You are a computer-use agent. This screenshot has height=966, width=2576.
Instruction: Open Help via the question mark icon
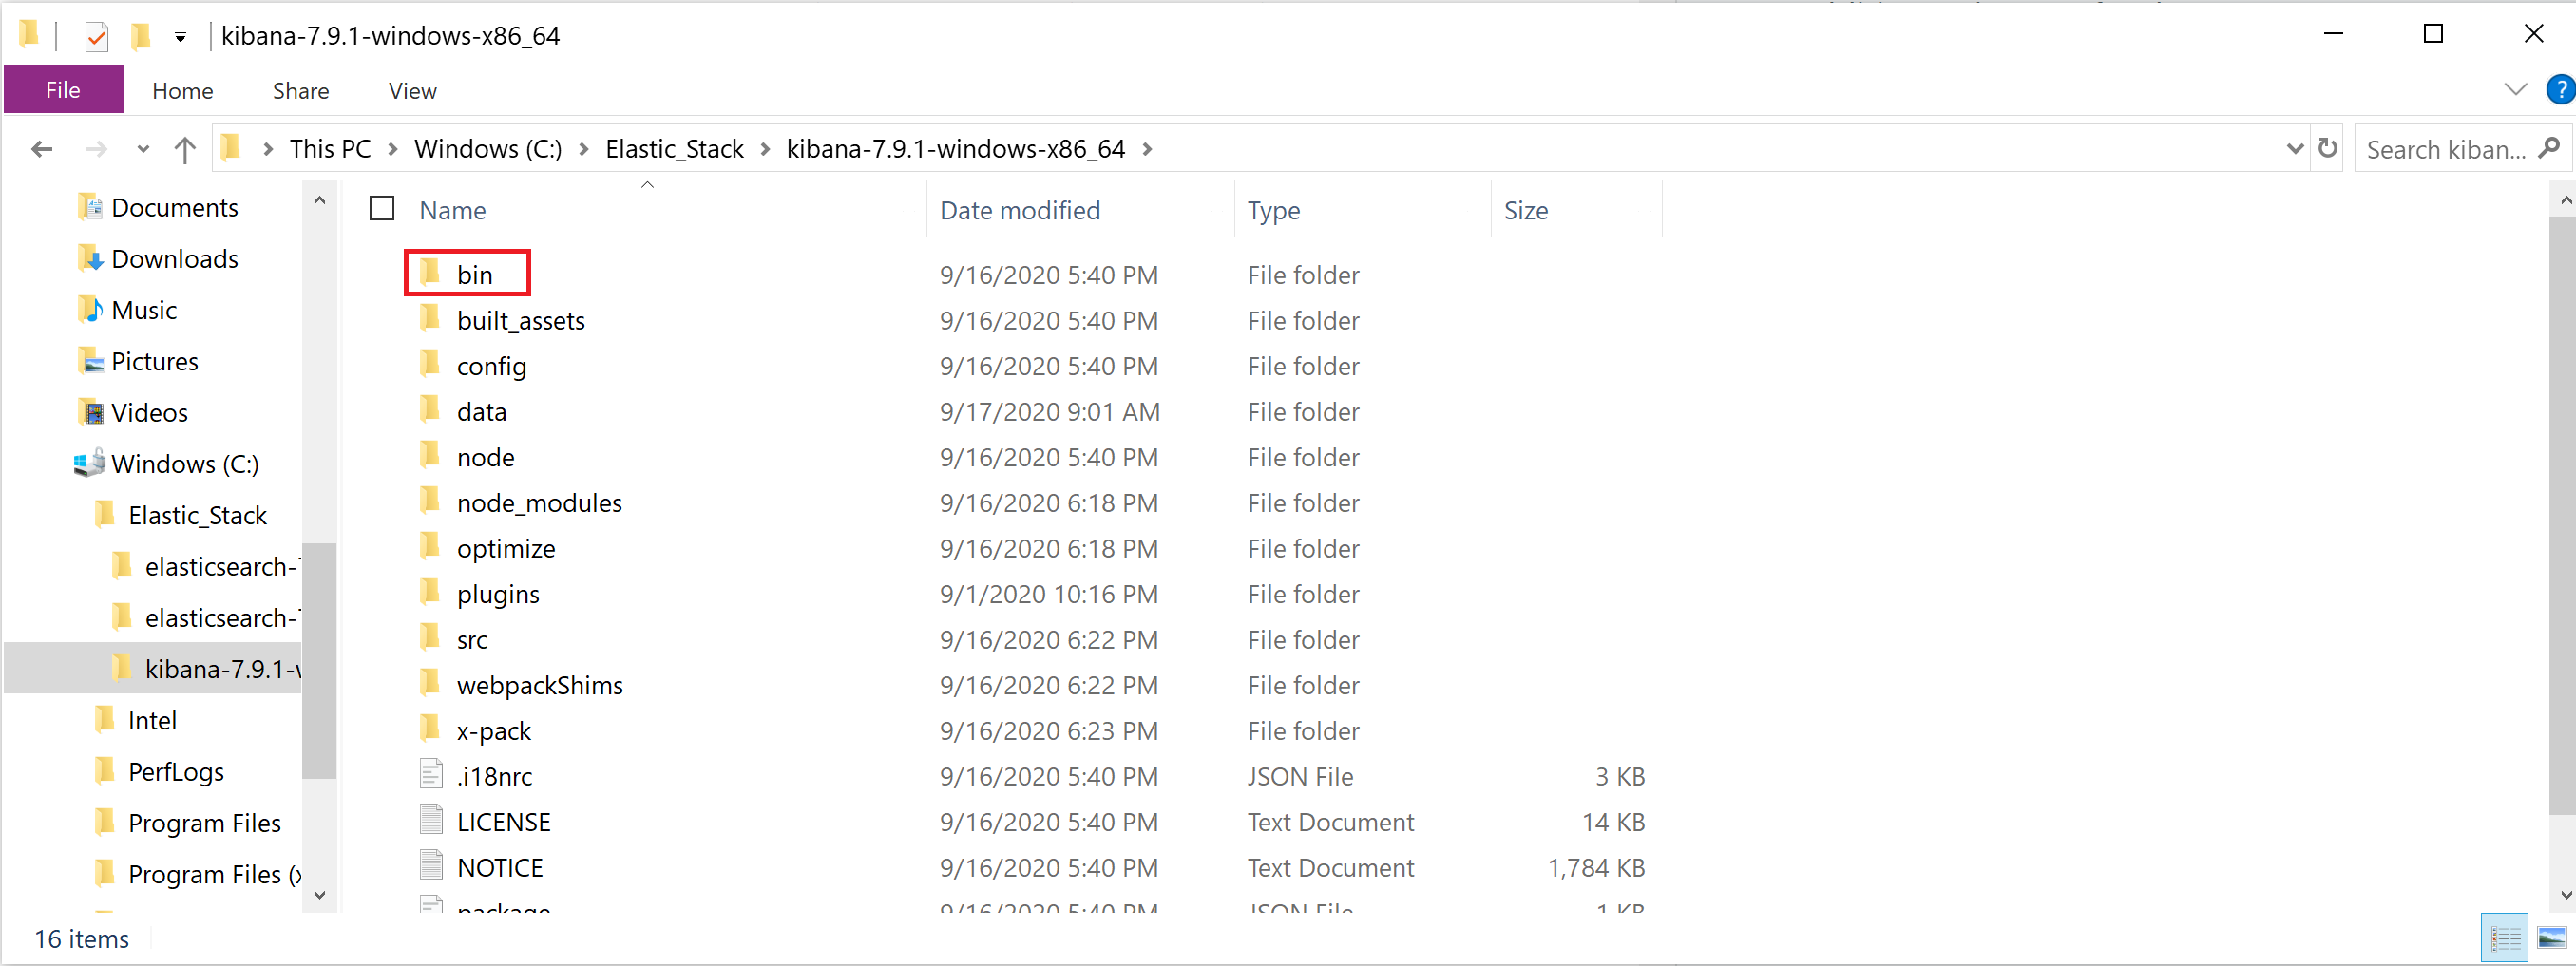pyautogui.click(x=2559, y=90)
